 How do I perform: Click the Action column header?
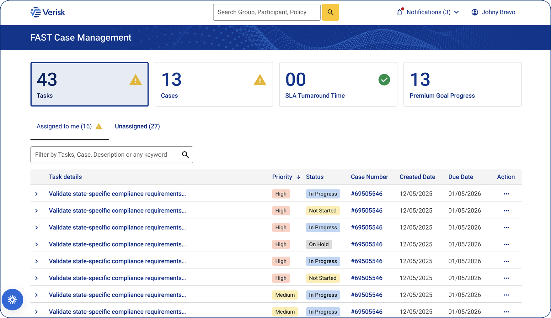click(x=506, y=177)
